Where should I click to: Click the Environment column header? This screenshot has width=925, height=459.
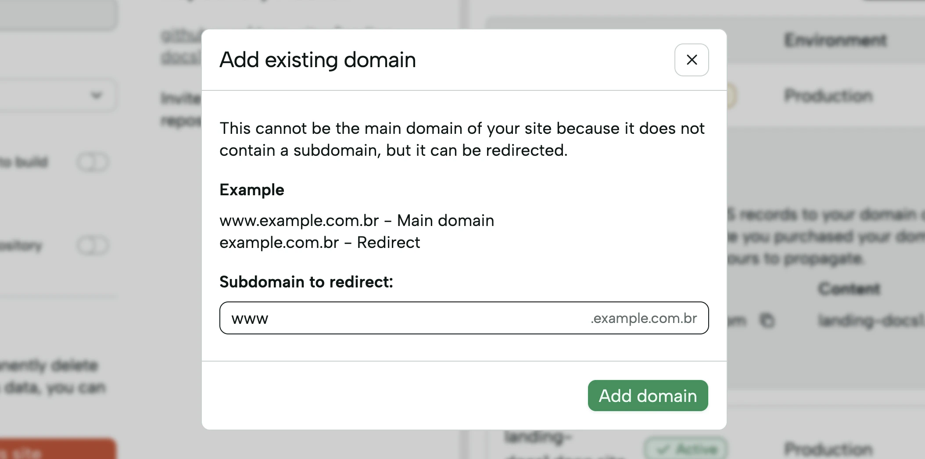(x=835, y=40)
